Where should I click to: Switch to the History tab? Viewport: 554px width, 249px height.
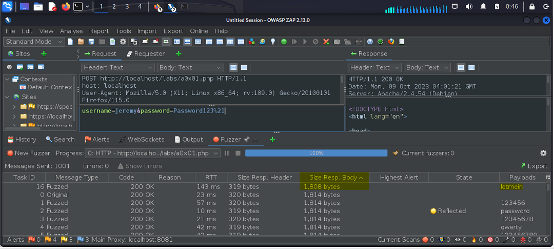(x=22, y=139)
